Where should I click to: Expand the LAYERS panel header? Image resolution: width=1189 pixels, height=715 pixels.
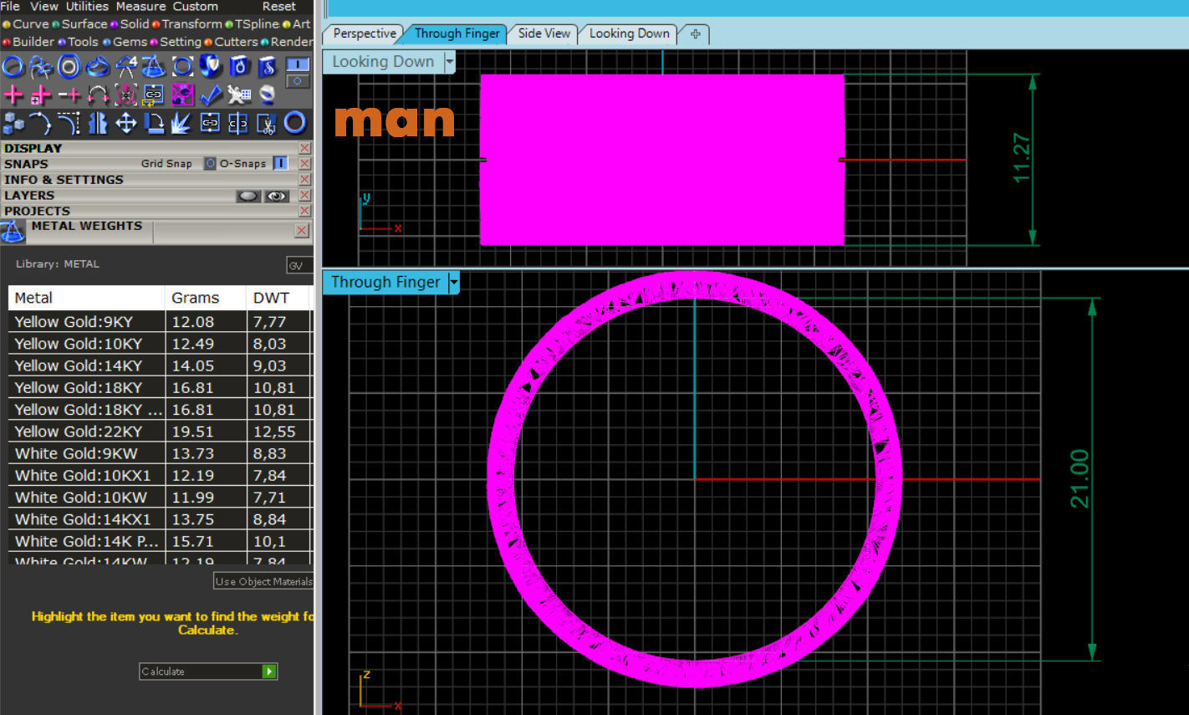[x=156, y=196]
